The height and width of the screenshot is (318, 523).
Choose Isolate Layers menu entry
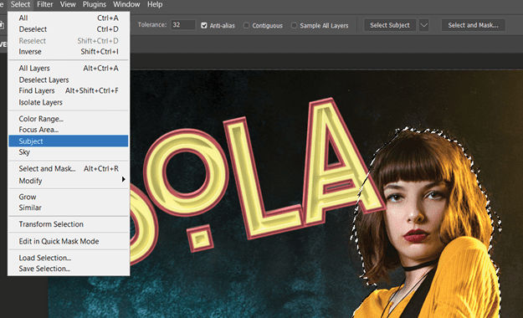pyautogui.click(x=69, y=102)
